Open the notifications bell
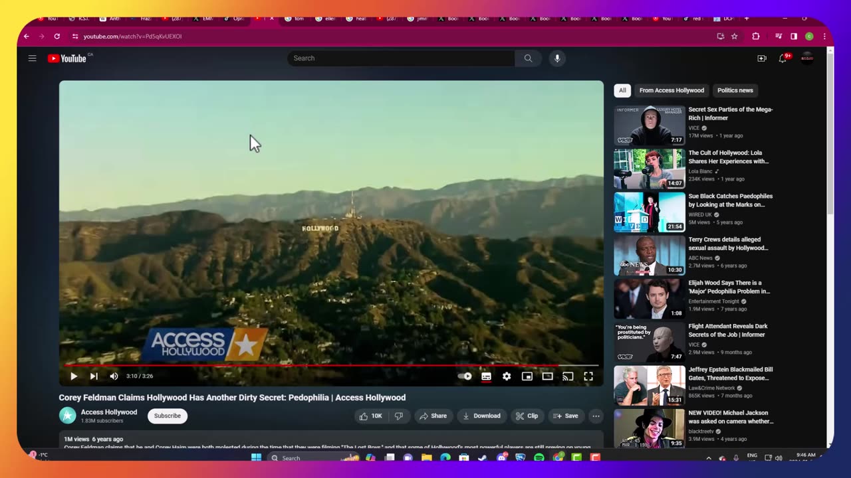 [x=783, y=58]
